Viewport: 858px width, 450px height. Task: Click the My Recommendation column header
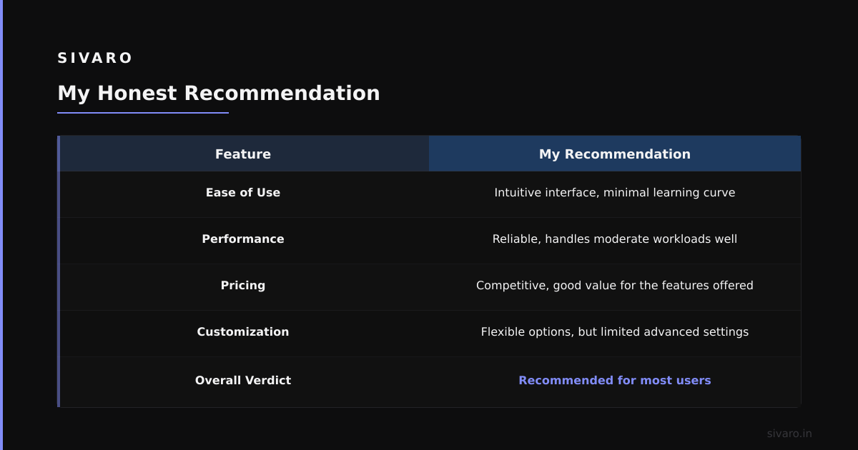coord(615,154)
